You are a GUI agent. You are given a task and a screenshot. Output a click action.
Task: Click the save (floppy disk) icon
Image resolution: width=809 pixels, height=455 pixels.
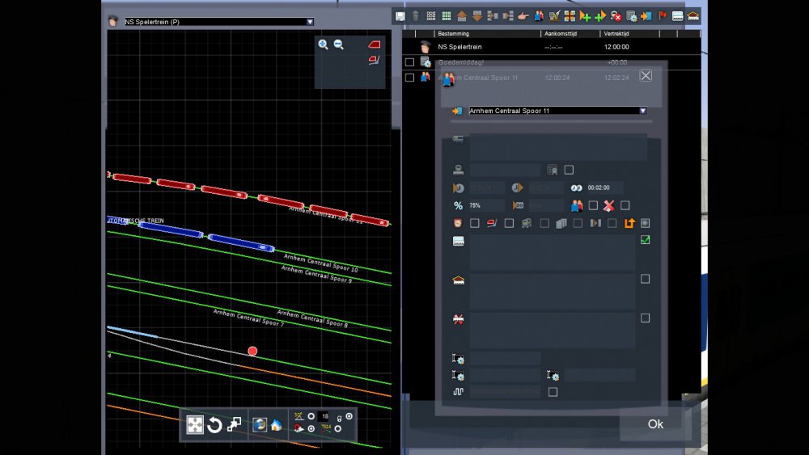click(400, 15)
